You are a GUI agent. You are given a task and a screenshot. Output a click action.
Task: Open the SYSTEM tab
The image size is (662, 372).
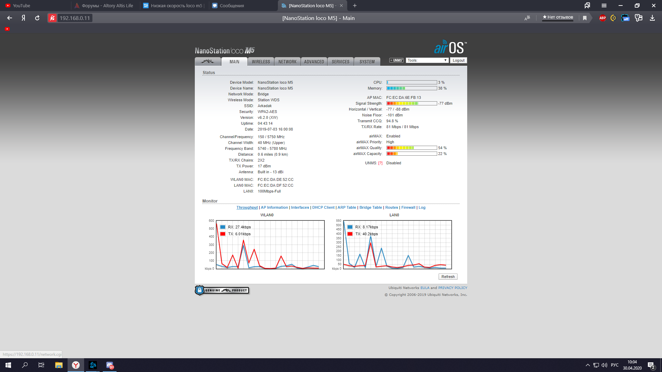tap(367, 62)
